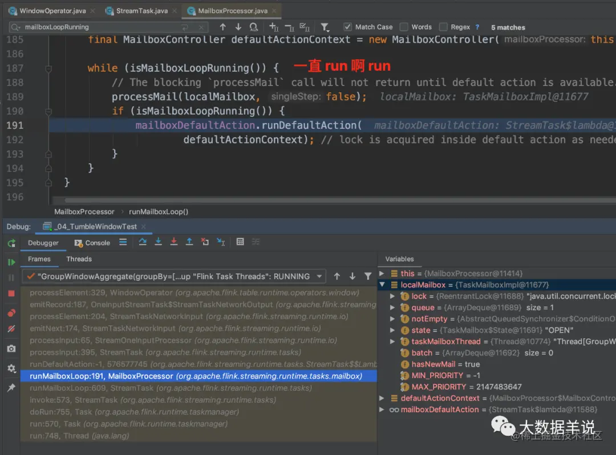Screen dimensions: 616x455
Task: Click the Find All occurrences icon
Action: tap(254, 27)
